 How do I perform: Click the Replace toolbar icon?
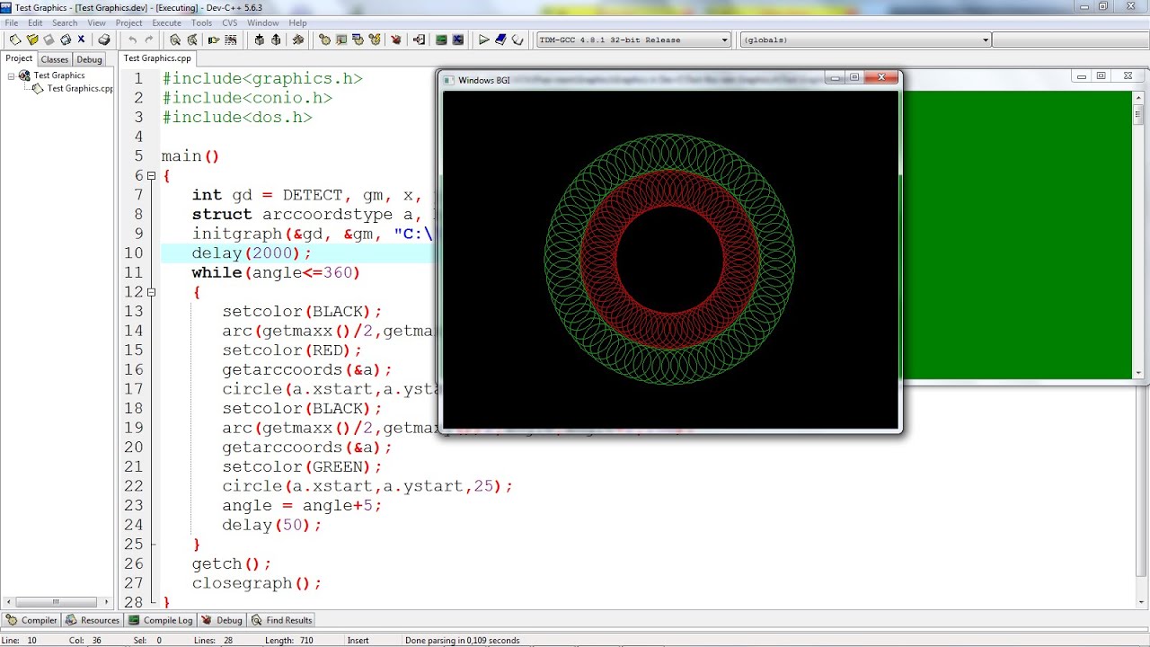point(192,40)
